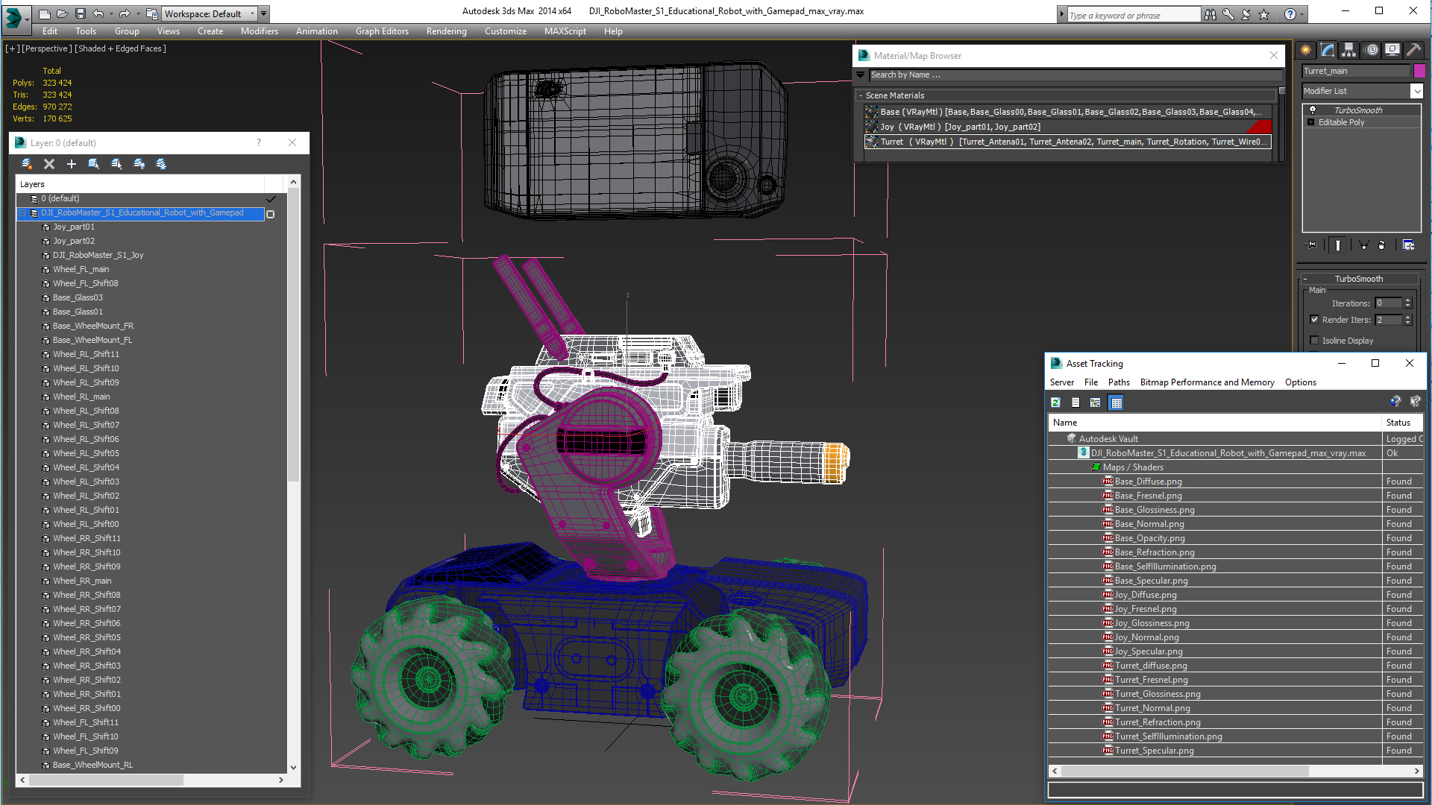Image resolution: width=1432 pixels, height=805 pixels.
Task: Open the Utilities hammer panel tab
Action: pos(1413,50)
